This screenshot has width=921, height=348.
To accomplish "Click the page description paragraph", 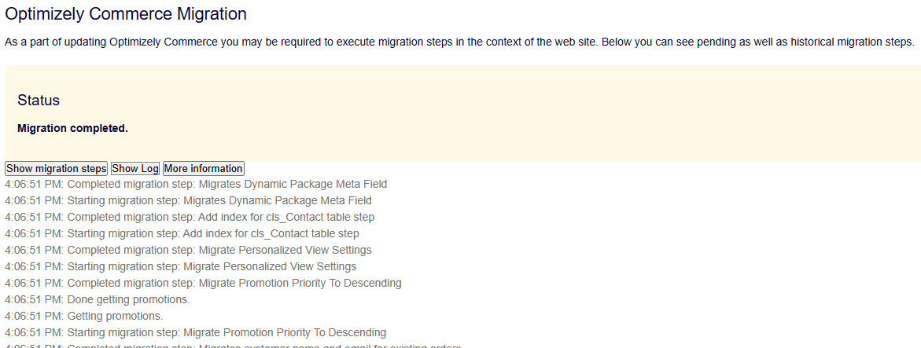I will click(459, 42).
